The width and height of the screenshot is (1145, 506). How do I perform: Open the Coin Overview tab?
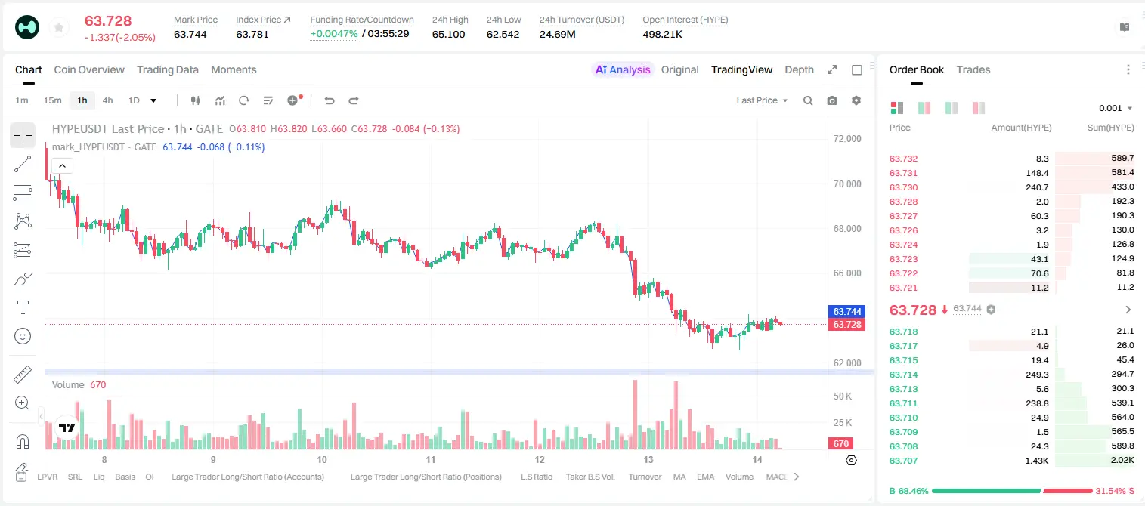pyautogui.click(x=89, y=69)
